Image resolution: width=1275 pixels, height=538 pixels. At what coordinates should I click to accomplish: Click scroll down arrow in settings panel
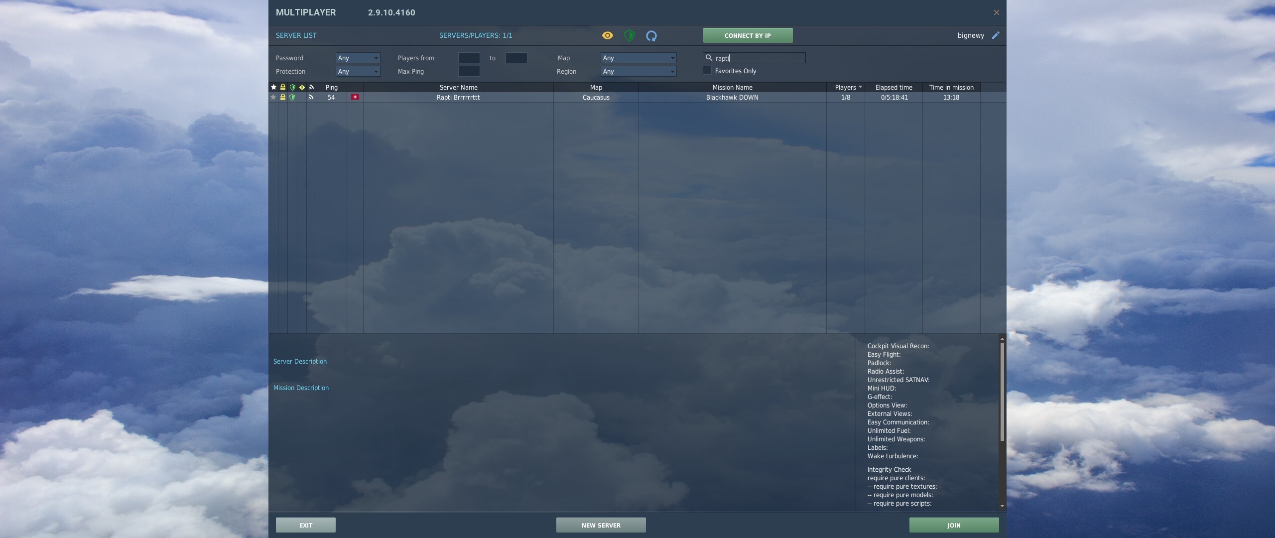(1002, 506)
